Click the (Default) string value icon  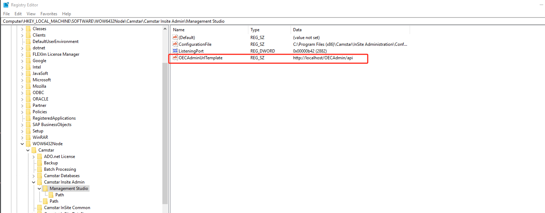click(175, 37)
